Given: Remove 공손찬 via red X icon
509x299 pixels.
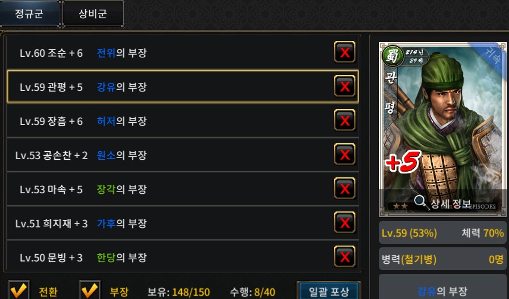Looking at the screenshot, I should (x=345, y=155).
